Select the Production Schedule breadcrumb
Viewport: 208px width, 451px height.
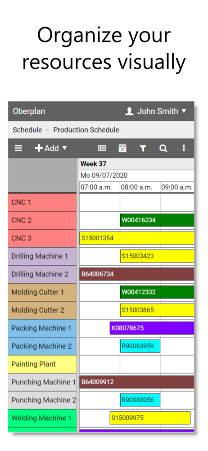[86, 130]
